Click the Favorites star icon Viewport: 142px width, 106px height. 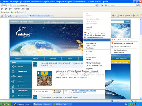coord(2,12)
